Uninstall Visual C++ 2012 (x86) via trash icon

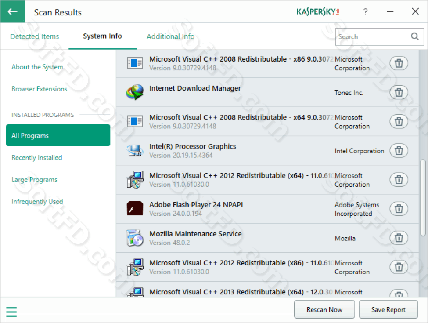[x=399, y=267]
